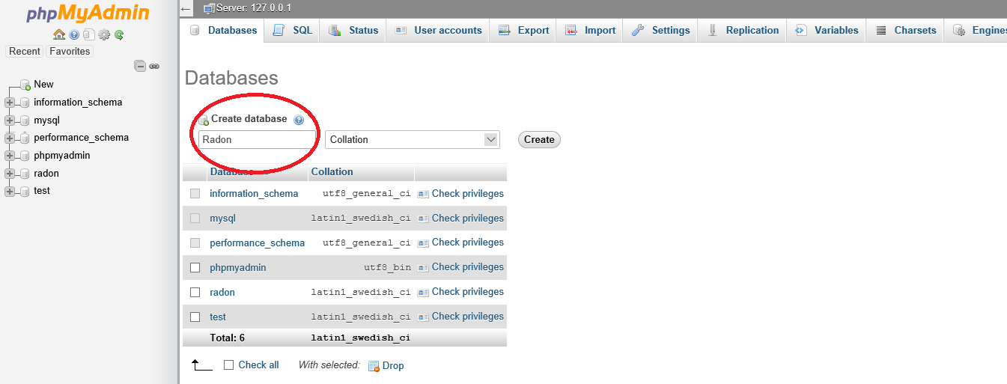Open the phpmyadmin database link in table

pyautogui.click(x=238, y=268)
